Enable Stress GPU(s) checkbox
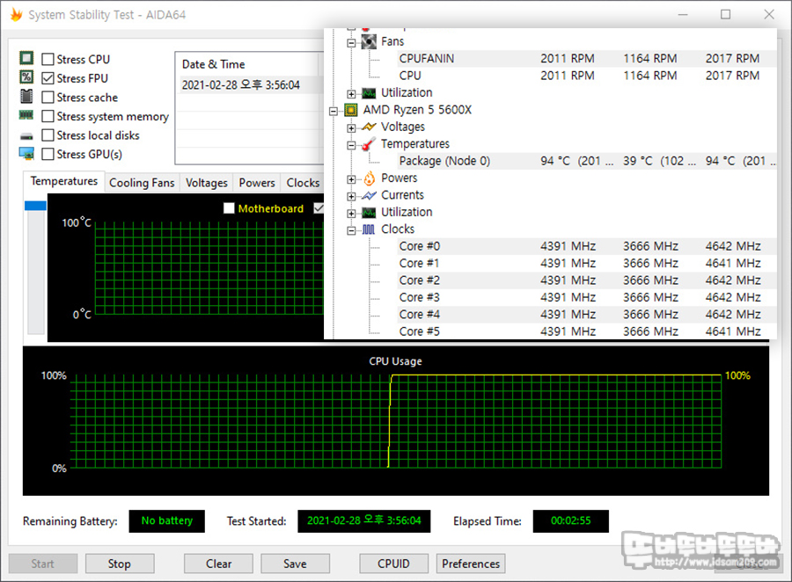This screenshot has width=792, height=582. tap(48, 154)
